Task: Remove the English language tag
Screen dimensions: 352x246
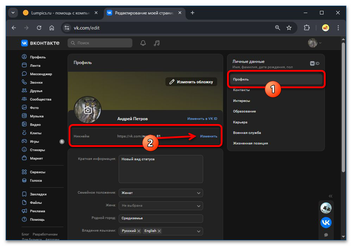Action: click(x=159, y=231)
